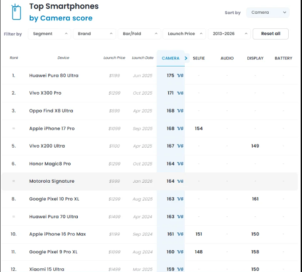The image size is (302, 272).
Task: Click the V6 badge for Apple iPhone 17 Pro
Action: click(x=180, y=128)
